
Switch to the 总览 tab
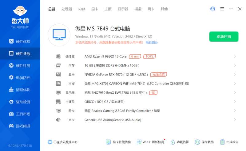click(x=52, y=9)
